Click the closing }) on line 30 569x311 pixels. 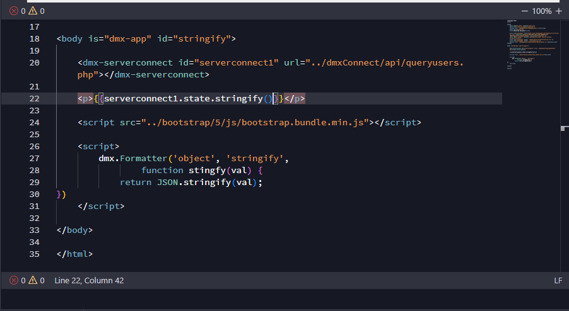pyautogui.click(x=61, y=194)
